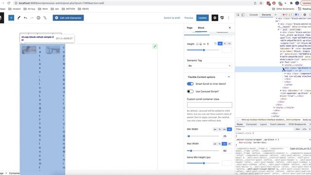The height and width of the screenshot is (175, 311).
Task: Toggle the DevTools device toolbar icon
Action: click(243, 15)
